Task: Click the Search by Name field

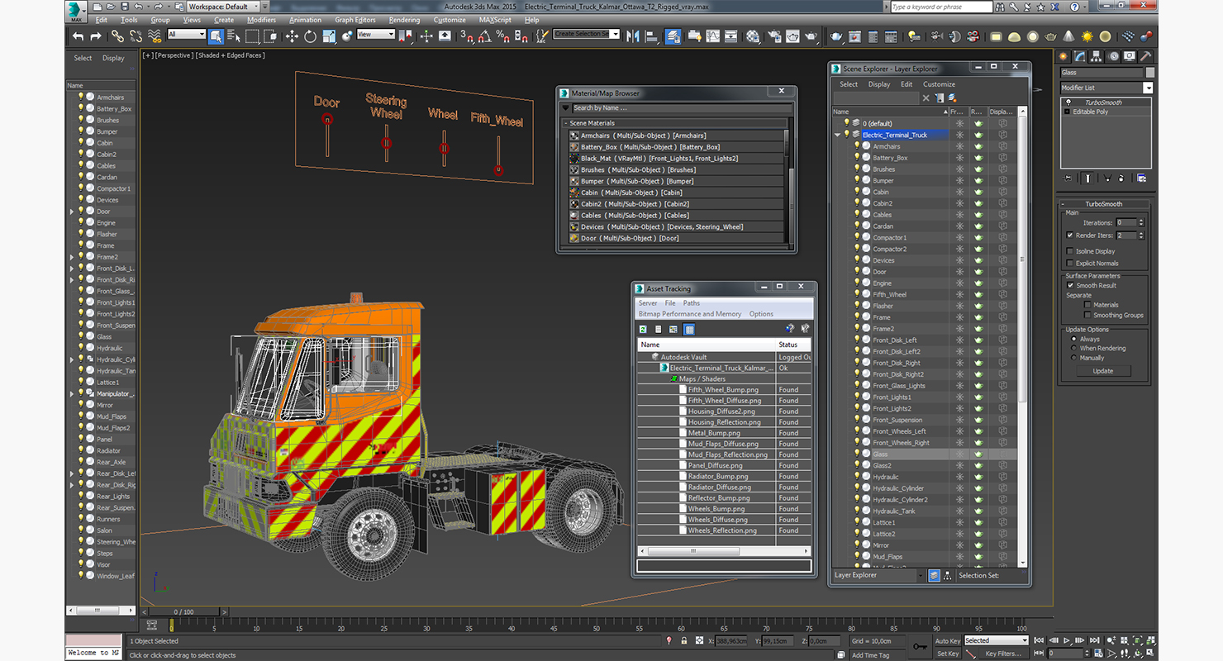Action: (682, 108)
